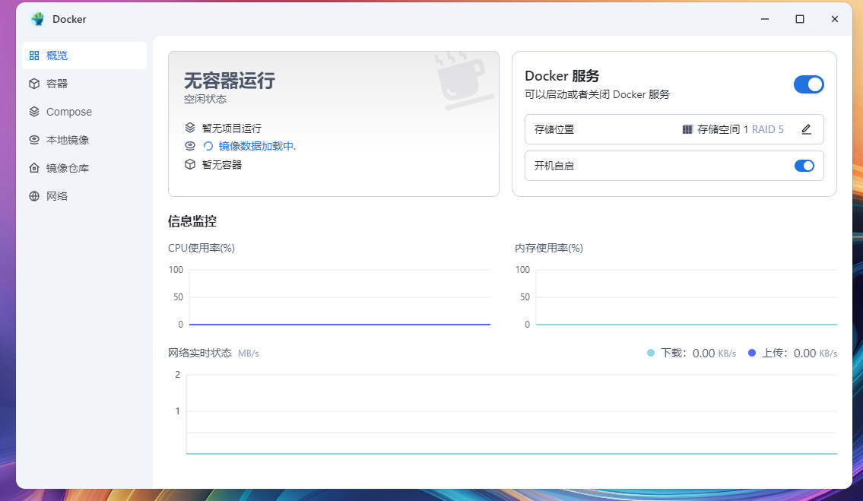
Task: Open the Compose section
Action: pyautogui.click(x=84, y=112)
